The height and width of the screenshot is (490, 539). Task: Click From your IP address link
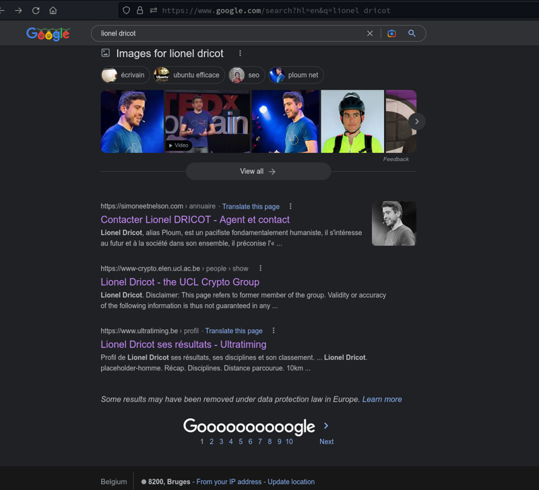(x=228, y=482)
